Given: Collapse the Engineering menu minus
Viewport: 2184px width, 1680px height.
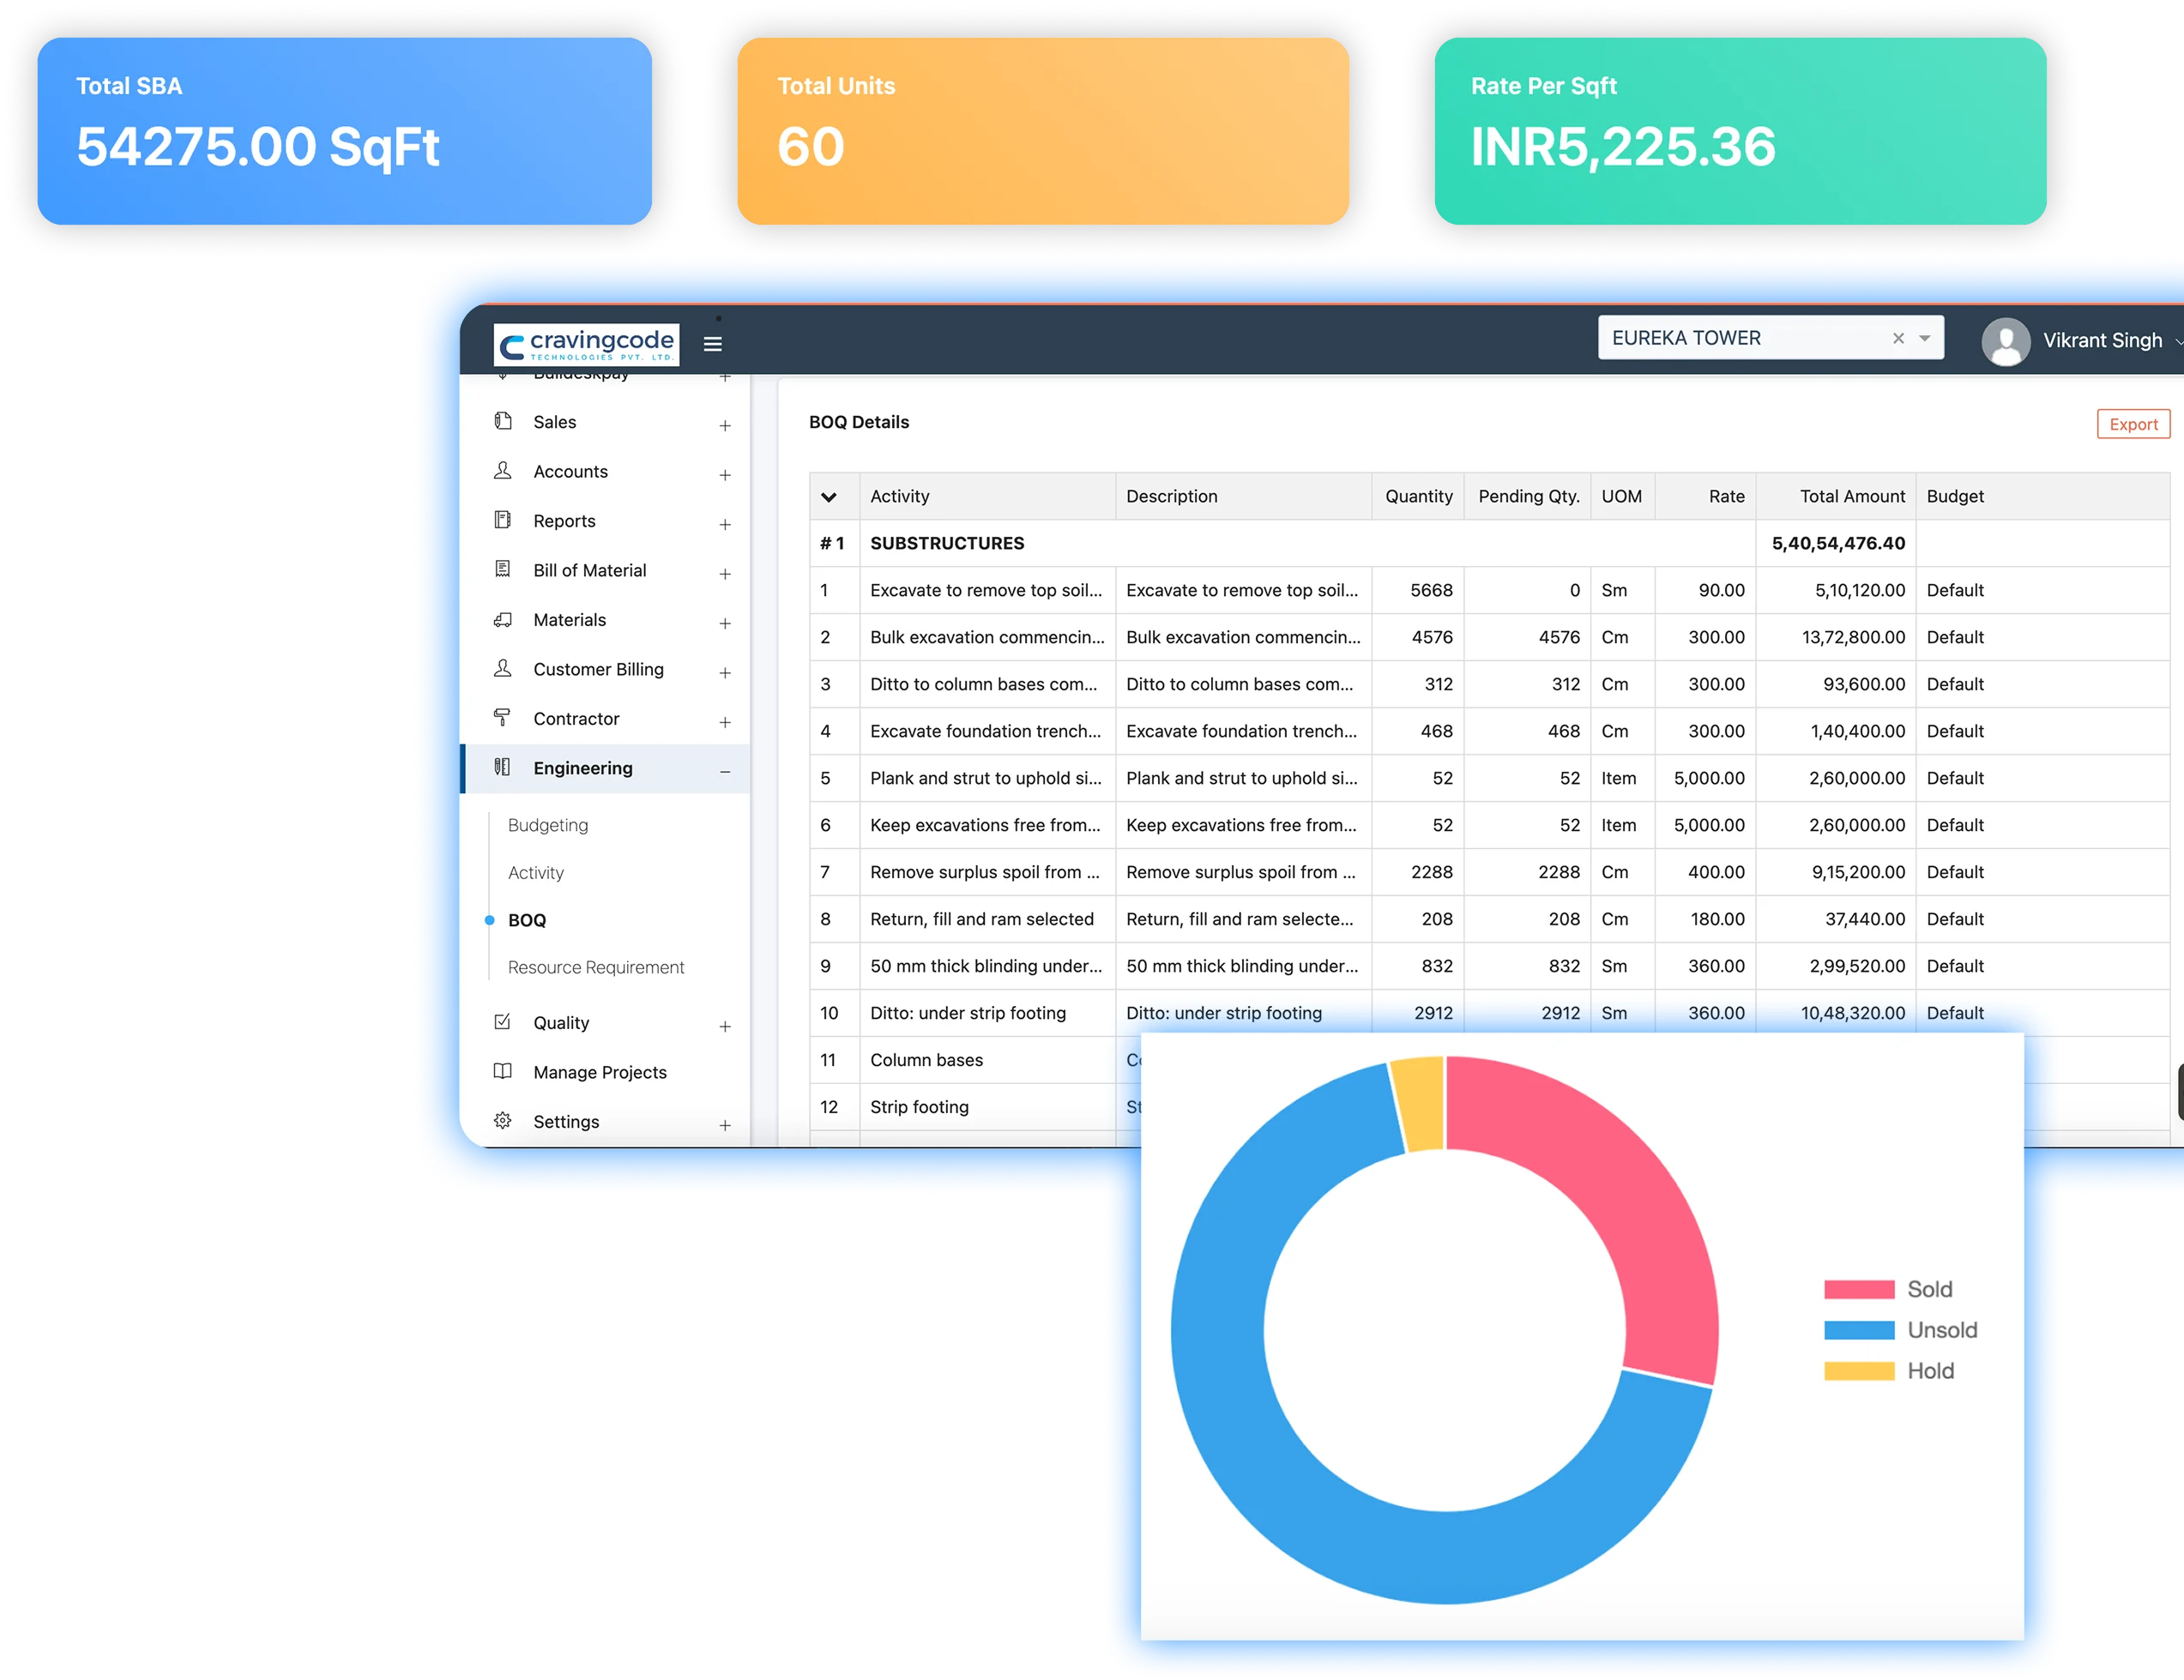Looking at the screenshot, I should pyautogui.click(x=725, y=771).
